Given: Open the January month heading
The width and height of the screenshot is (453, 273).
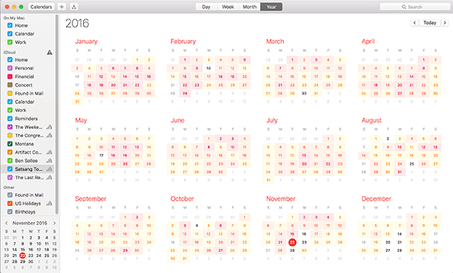Looking at the screenshot, I should click(86, 41).
